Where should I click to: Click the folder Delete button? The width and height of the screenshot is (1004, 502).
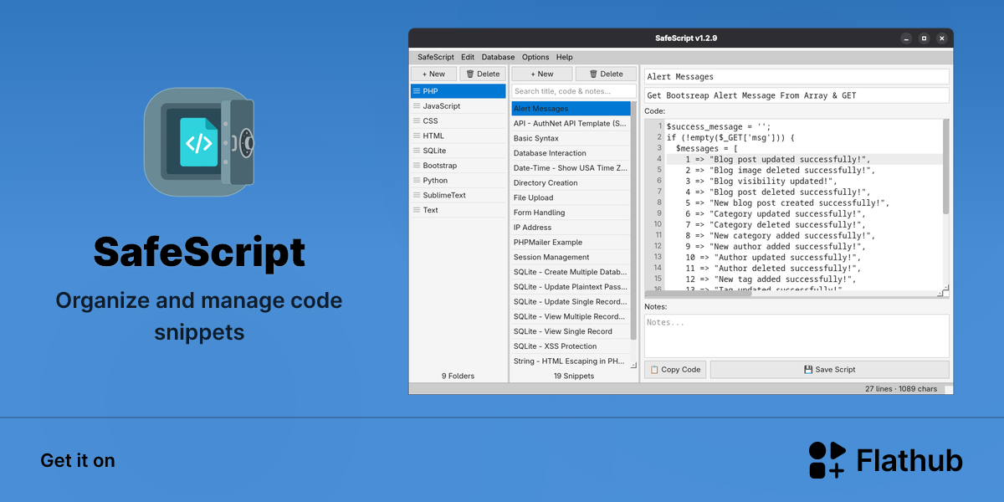coord(483,74)
